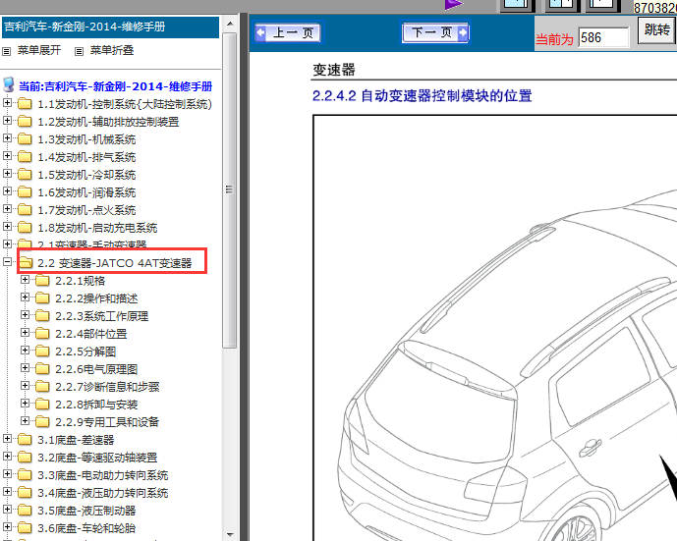Image resolution: width=677 pixels, height=541 pixels.
Task: Click the folder icon of 1.3发动机-机械系统
Action: [x=25, y=138]
